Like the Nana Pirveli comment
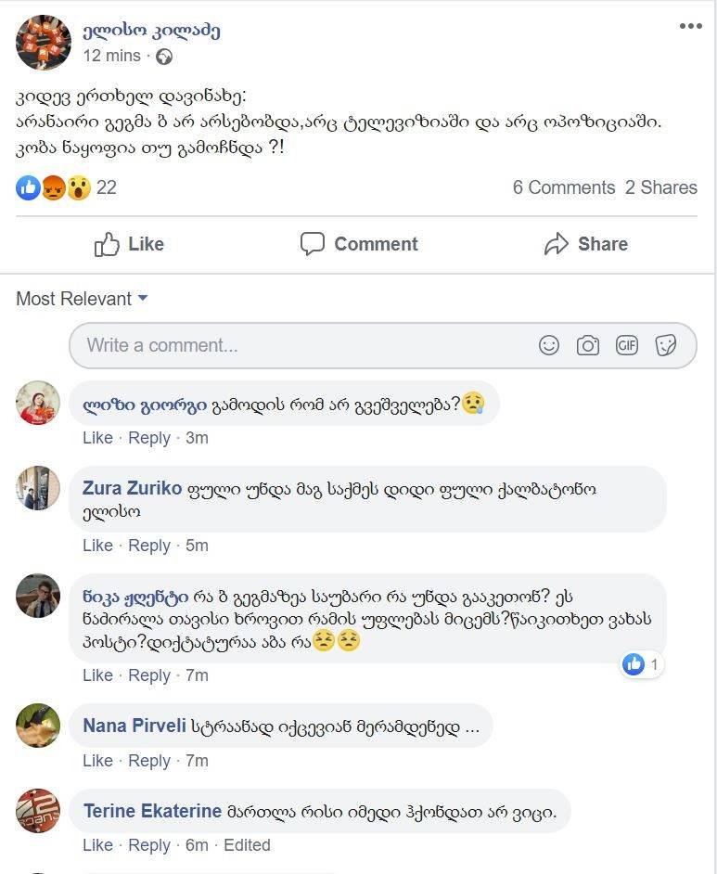 point(97,761)
